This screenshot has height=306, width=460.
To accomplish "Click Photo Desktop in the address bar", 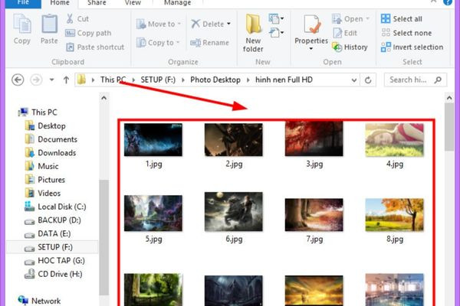I will point(215,80).
